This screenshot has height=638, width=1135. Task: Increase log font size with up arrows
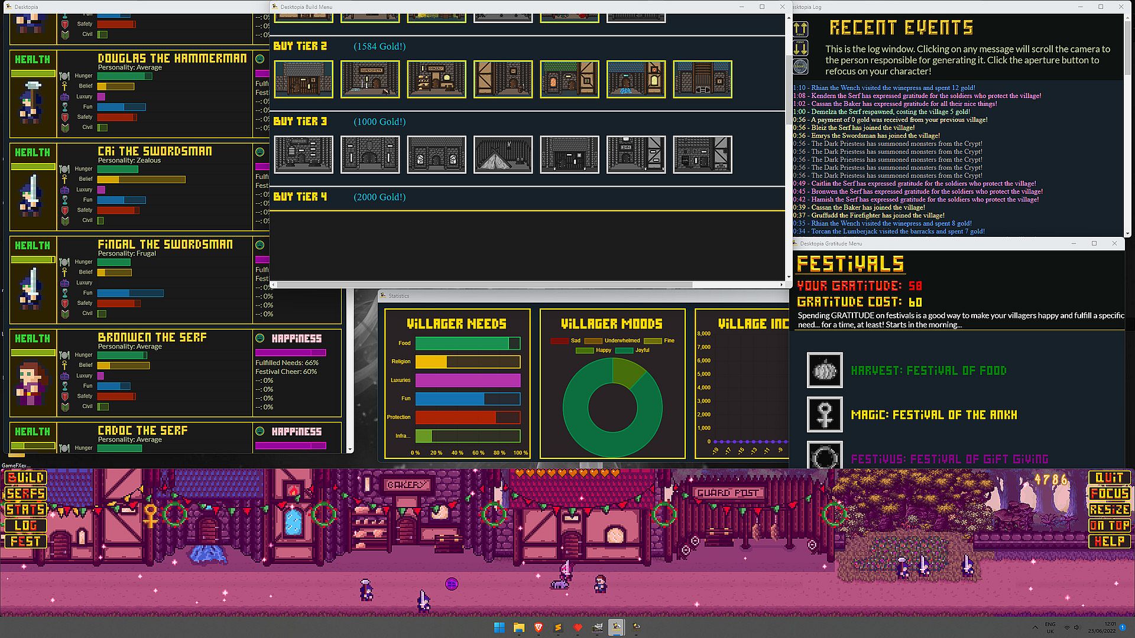coord(800,29)
